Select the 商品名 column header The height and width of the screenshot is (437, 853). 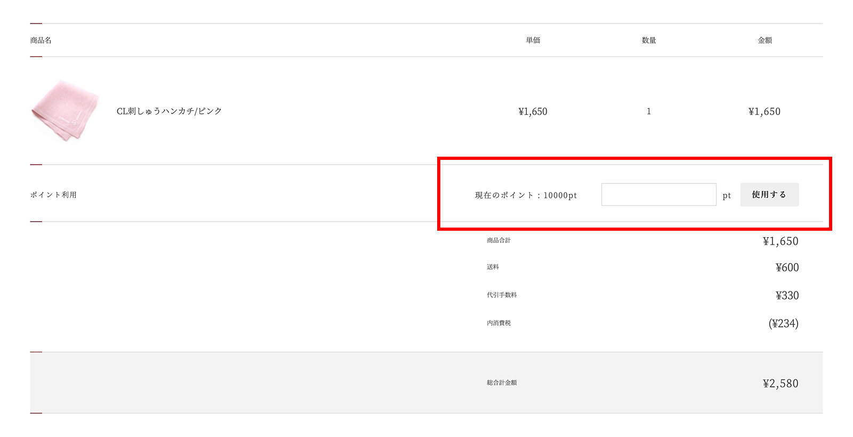[x=41, y=41]
